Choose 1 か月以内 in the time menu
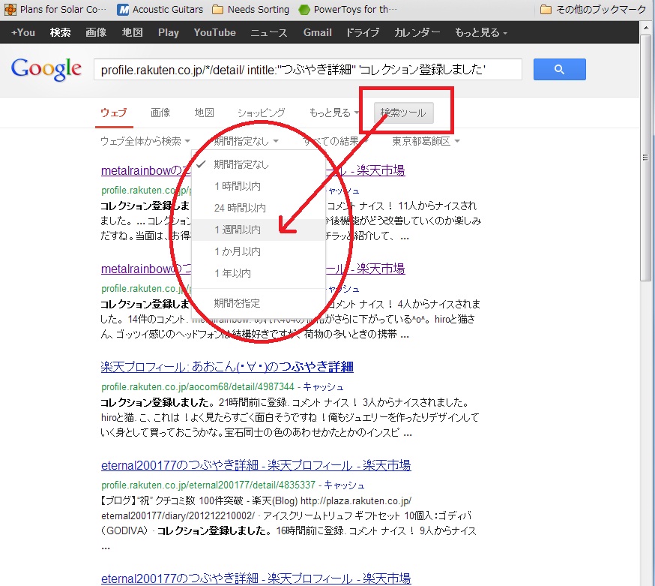The width and height of the screenshot is (655, 586). tap(258, 251)
